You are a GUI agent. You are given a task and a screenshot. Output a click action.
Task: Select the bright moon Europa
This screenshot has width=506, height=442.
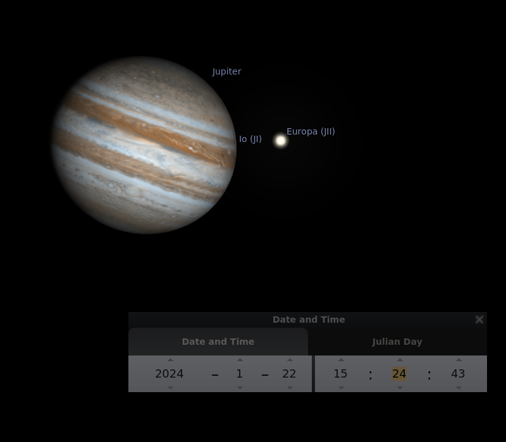[x=281, y=140]
